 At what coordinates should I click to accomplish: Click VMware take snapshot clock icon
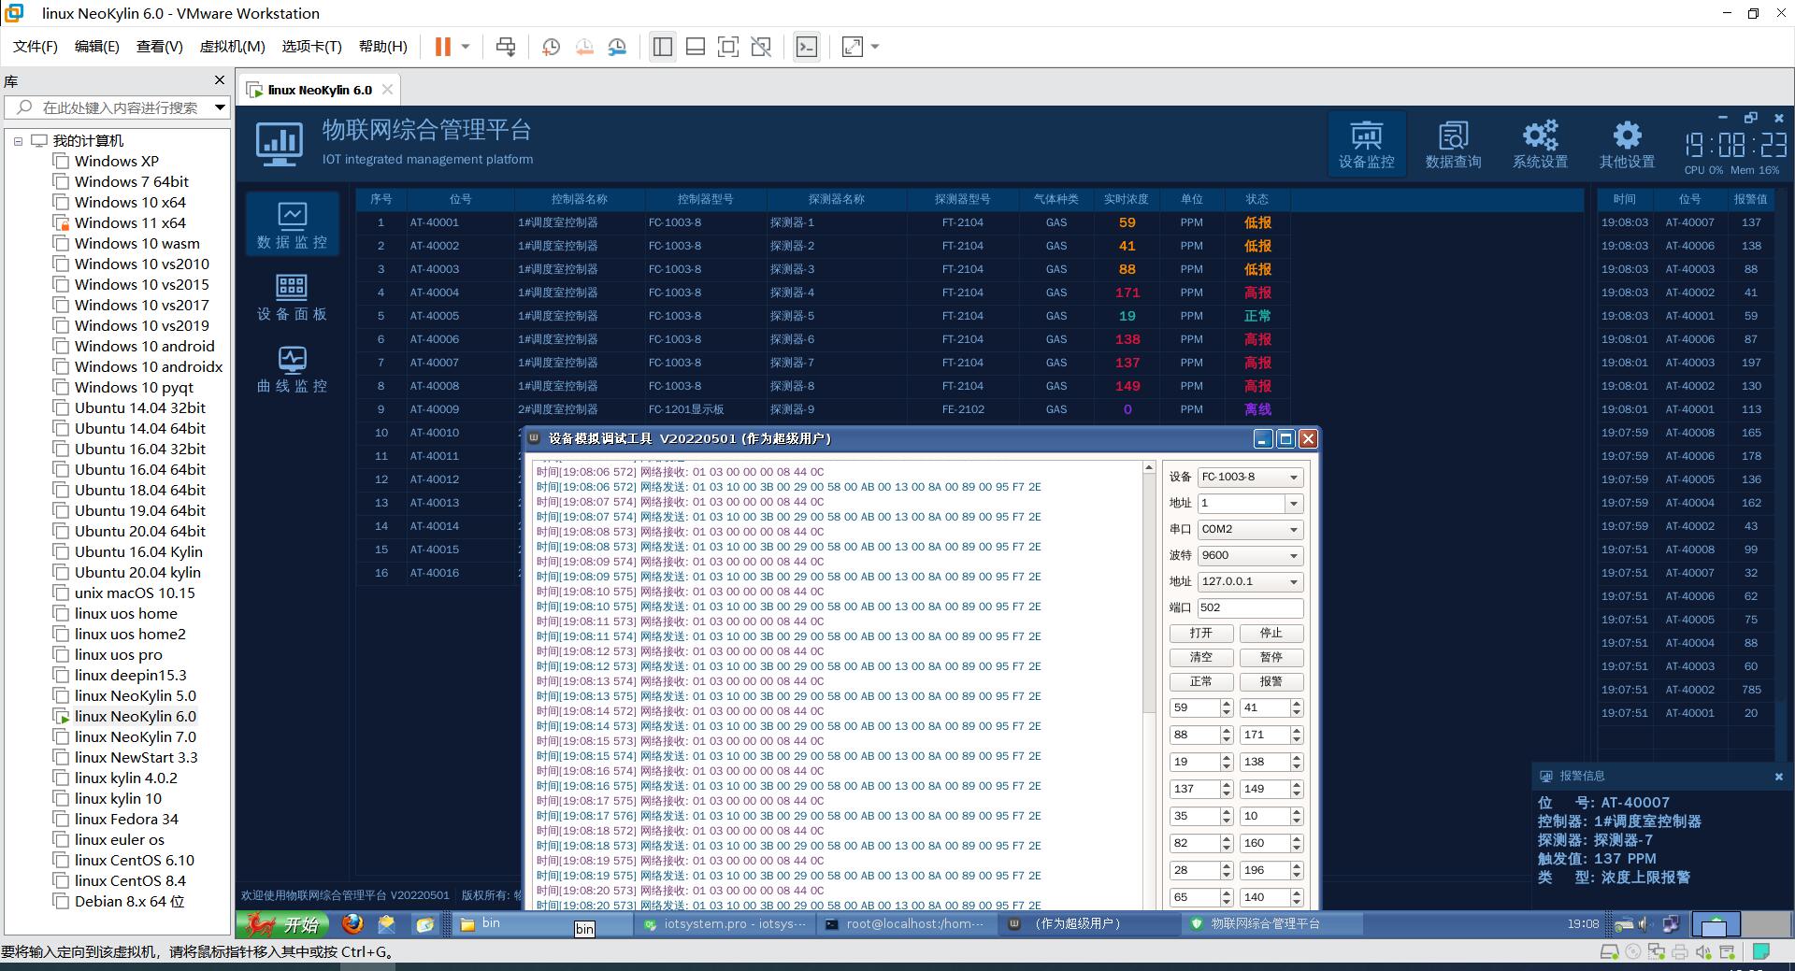[551, 47]
